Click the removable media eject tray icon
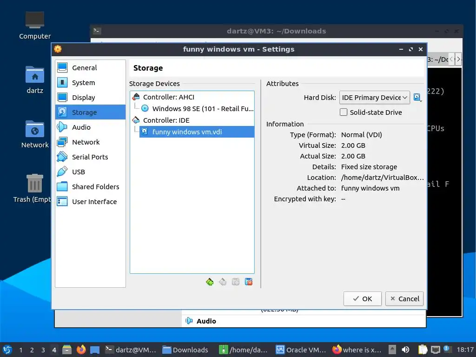The width and height of the screenshot is (476, 357). [x=392, y=350]
